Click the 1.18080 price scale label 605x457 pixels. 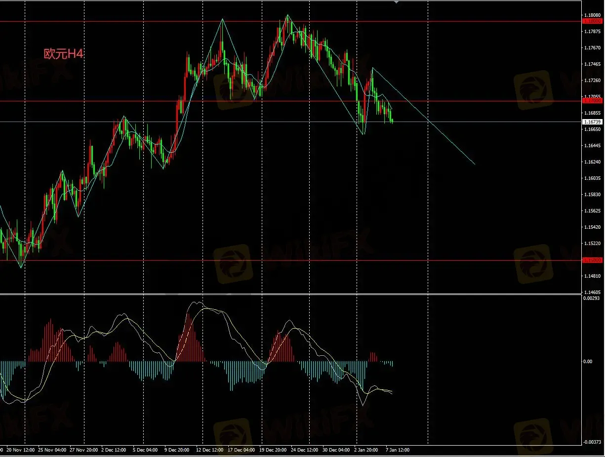click(x=593, y=15)
